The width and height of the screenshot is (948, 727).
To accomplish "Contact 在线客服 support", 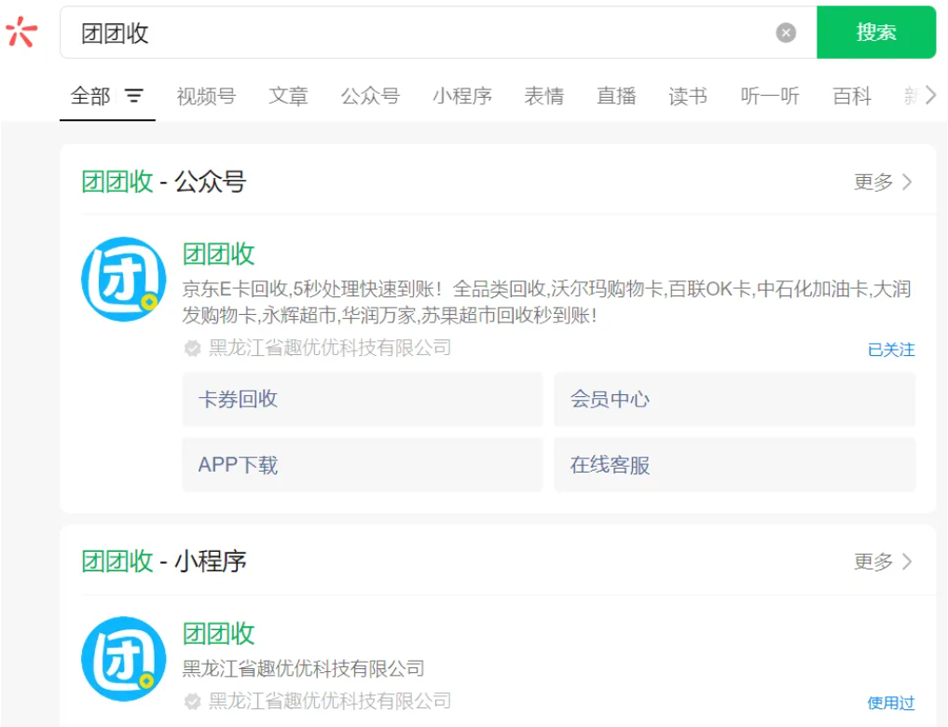I will pos(734,465).
